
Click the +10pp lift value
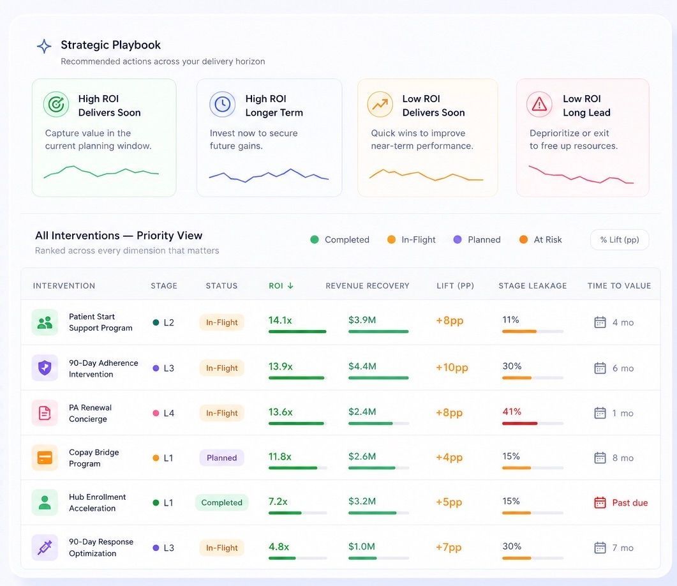[x=452, y=367]
